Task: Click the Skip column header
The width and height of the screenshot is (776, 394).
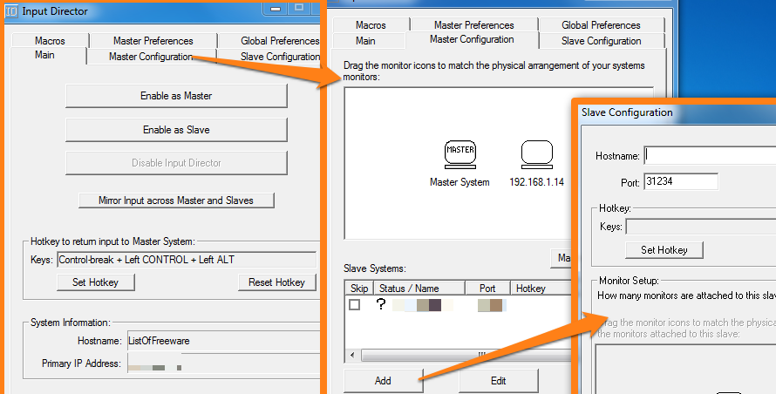Action: point(359,288)
